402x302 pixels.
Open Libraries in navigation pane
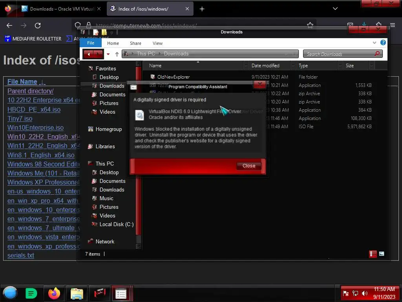(x=105, y=146)
